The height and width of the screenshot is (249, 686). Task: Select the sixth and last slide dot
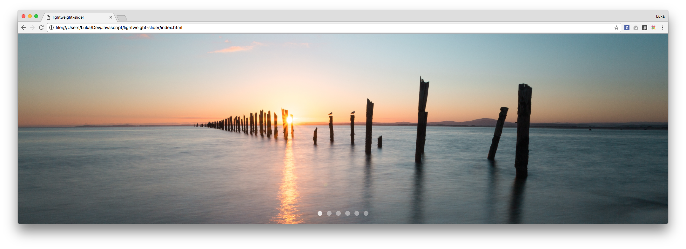366,213
